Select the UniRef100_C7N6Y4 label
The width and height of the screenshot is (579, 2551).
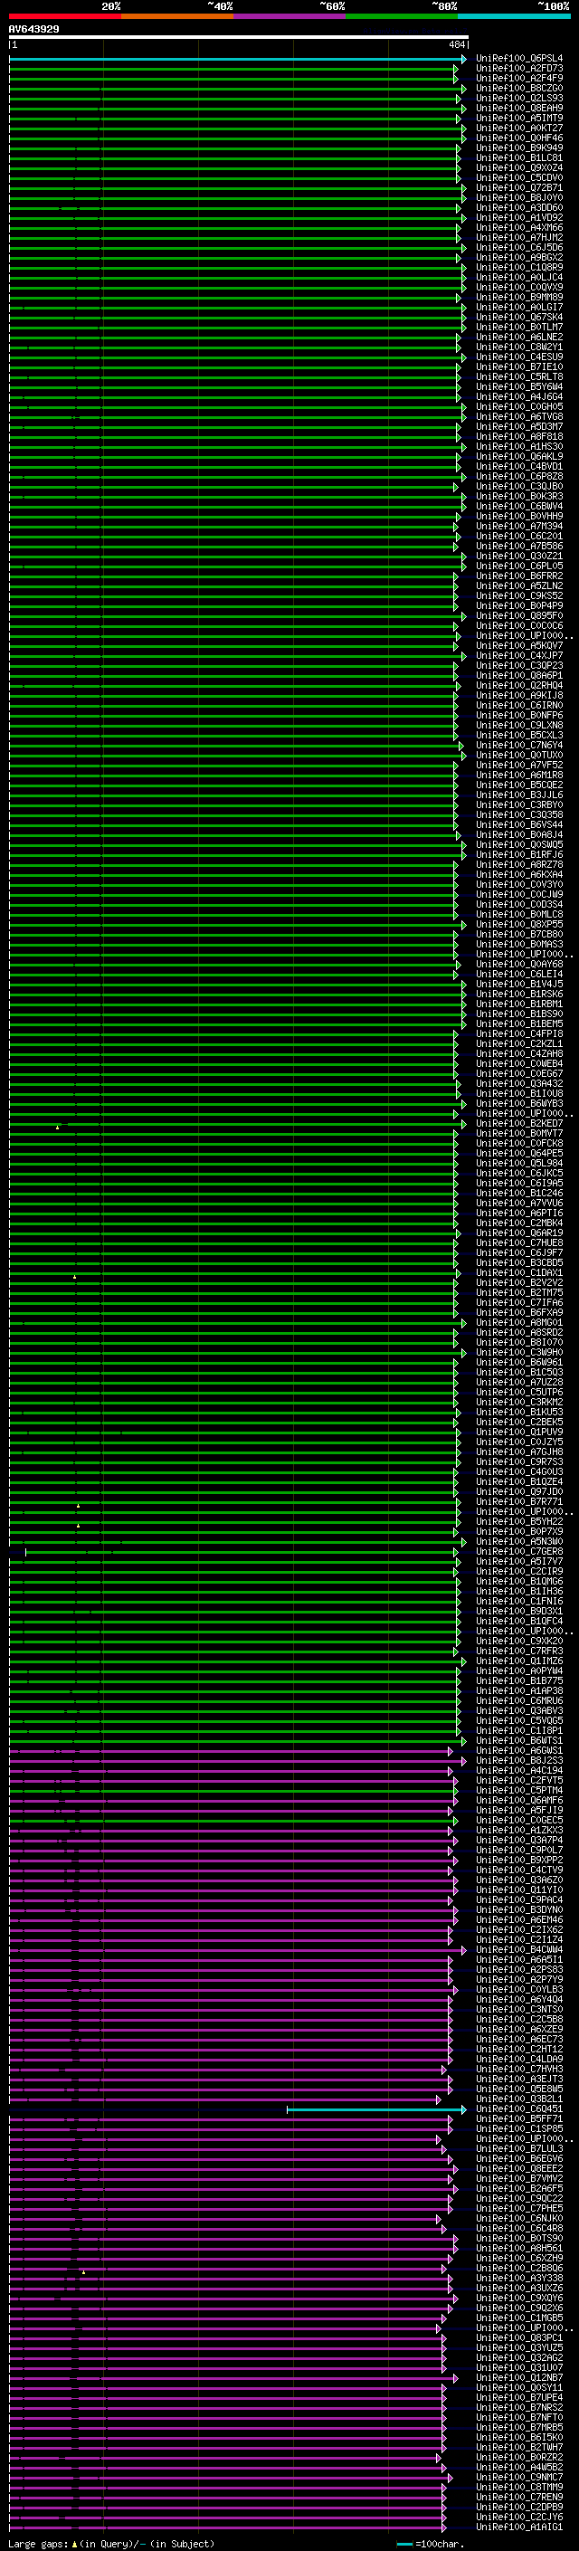click(518, 746)
